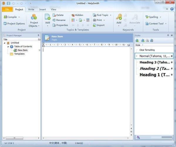Screen dimensions: 176x147
Task: Click the colored squares topic status icon
Action: click(x=73, y=20)
